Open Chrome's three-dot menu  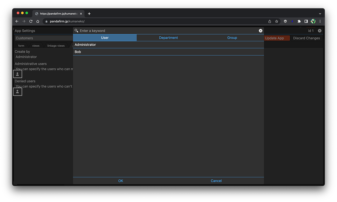320,21
